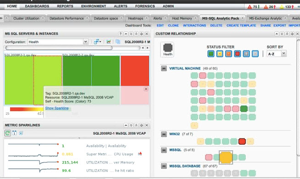The height and width of the screenshot is (179, 300).
Task: Click the calendar date icon in Metric Sparklines
Action: pyautogui.click(x=14, y=133)
